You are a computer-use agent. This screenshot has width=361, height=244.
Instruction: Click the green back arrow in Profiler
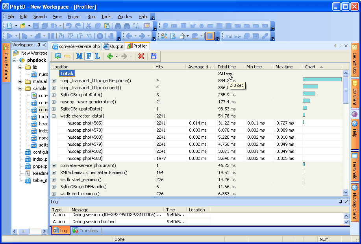point(110,56)
